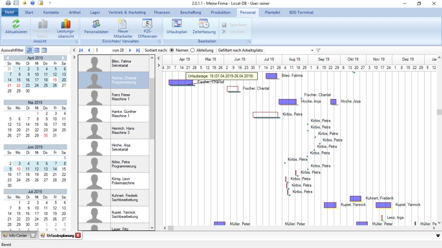Click the employee list vertical scrollbar thumb
The width and height of the screenshot is (442, 248).
pyautogui.click(x=152, y=108)
